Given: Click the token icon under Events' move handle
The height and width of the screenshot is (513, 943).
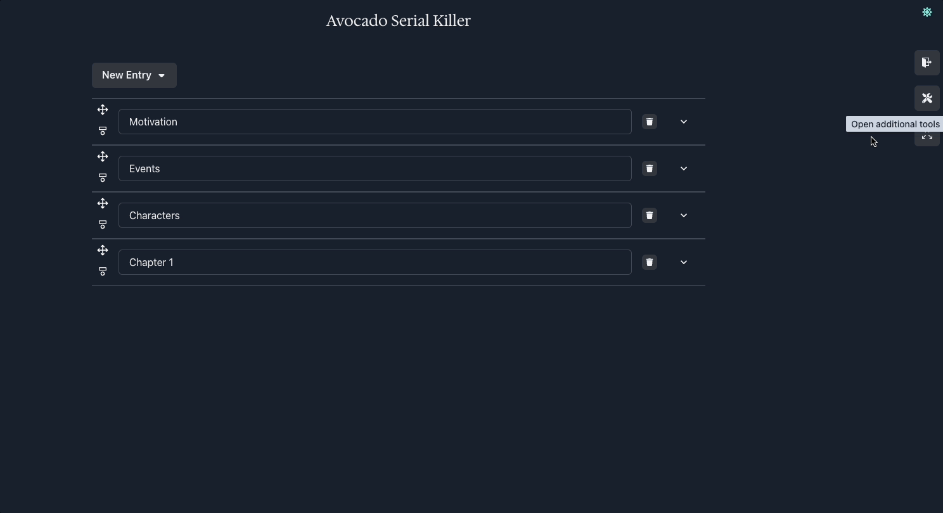Looking at the screenshot, I should [x=103, y=178].
